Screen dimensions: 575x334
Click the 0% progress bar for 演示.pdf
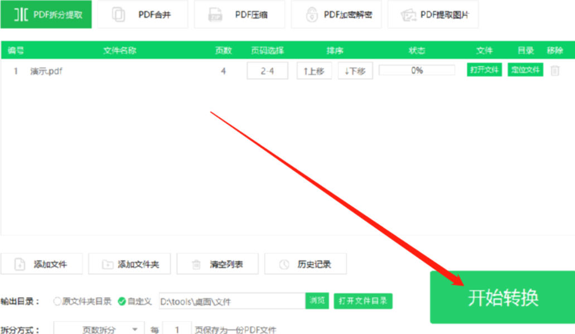pyautogui.click(x=417, y=70)
